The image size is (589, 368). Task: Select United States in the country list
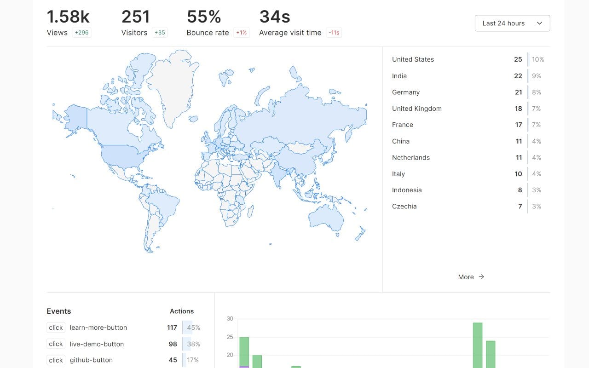pos(413,59)
